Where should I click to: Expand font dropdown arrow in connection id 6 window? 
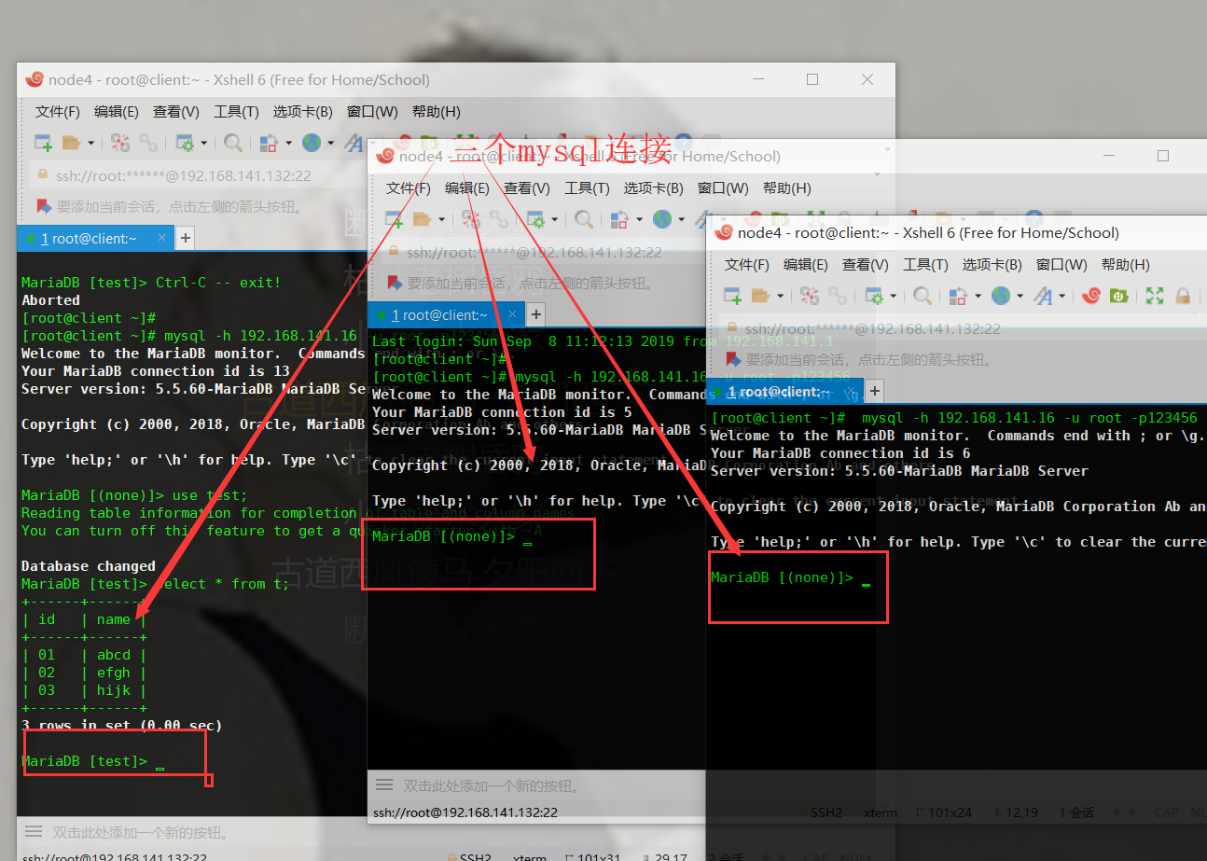tap(1061, 297)
